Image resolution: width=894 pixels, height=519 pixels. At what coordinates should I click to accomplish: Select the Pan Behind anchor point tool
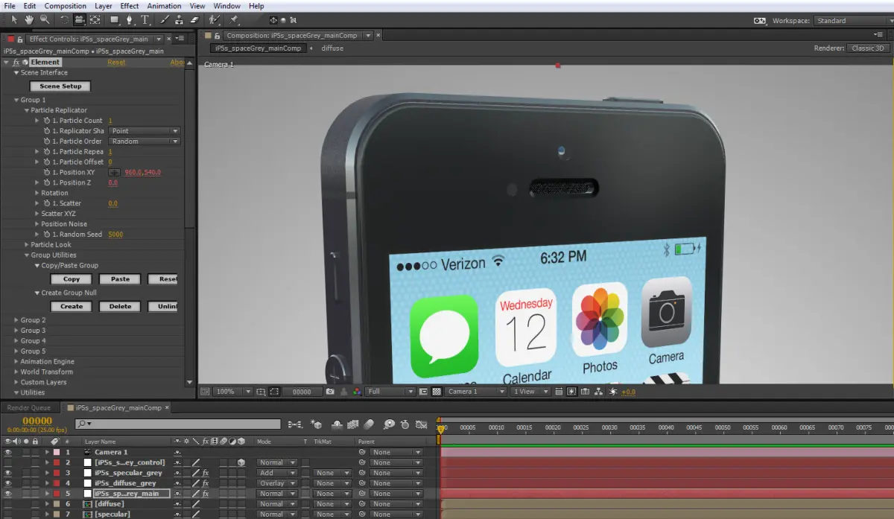tap(95, 20)
